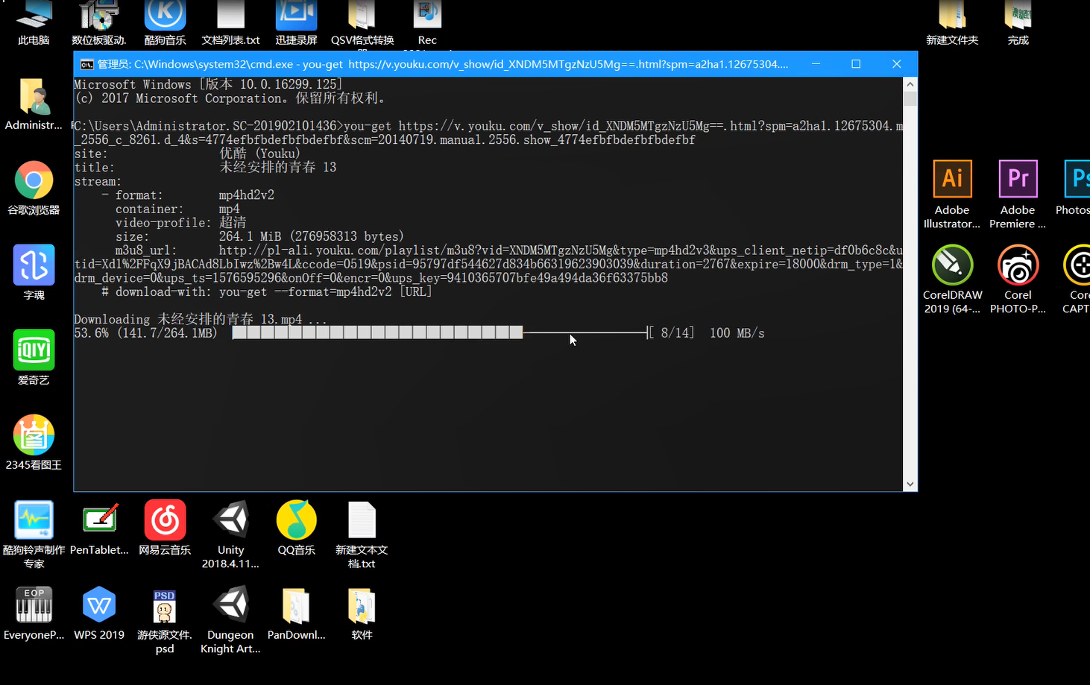Launch Adobe Premiere desktop icon
The height and width of the screenshot is (685, 1090).
pyautogui.click(x=1018, y=194)
